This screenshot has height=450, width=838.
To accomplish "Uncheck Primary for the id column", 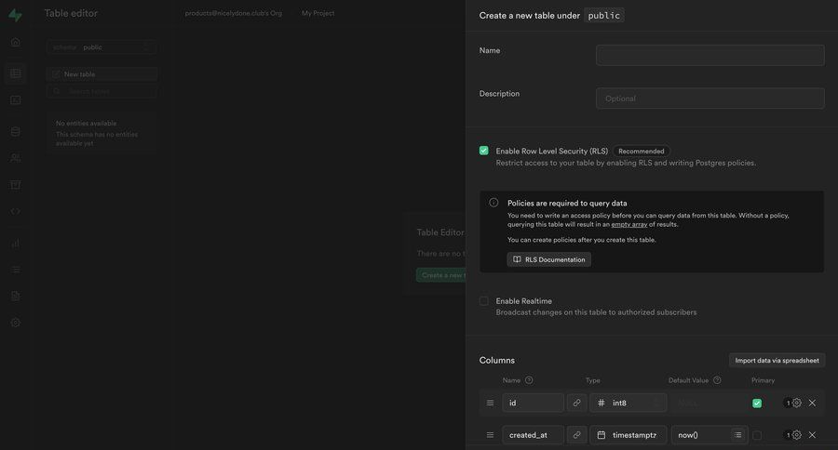I will click(757, 403).
